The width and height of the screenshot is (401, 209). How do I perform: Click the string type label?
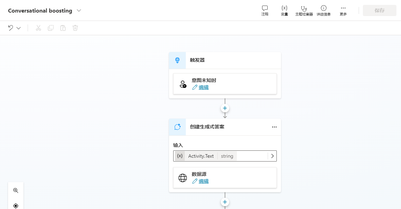point(227,156)
